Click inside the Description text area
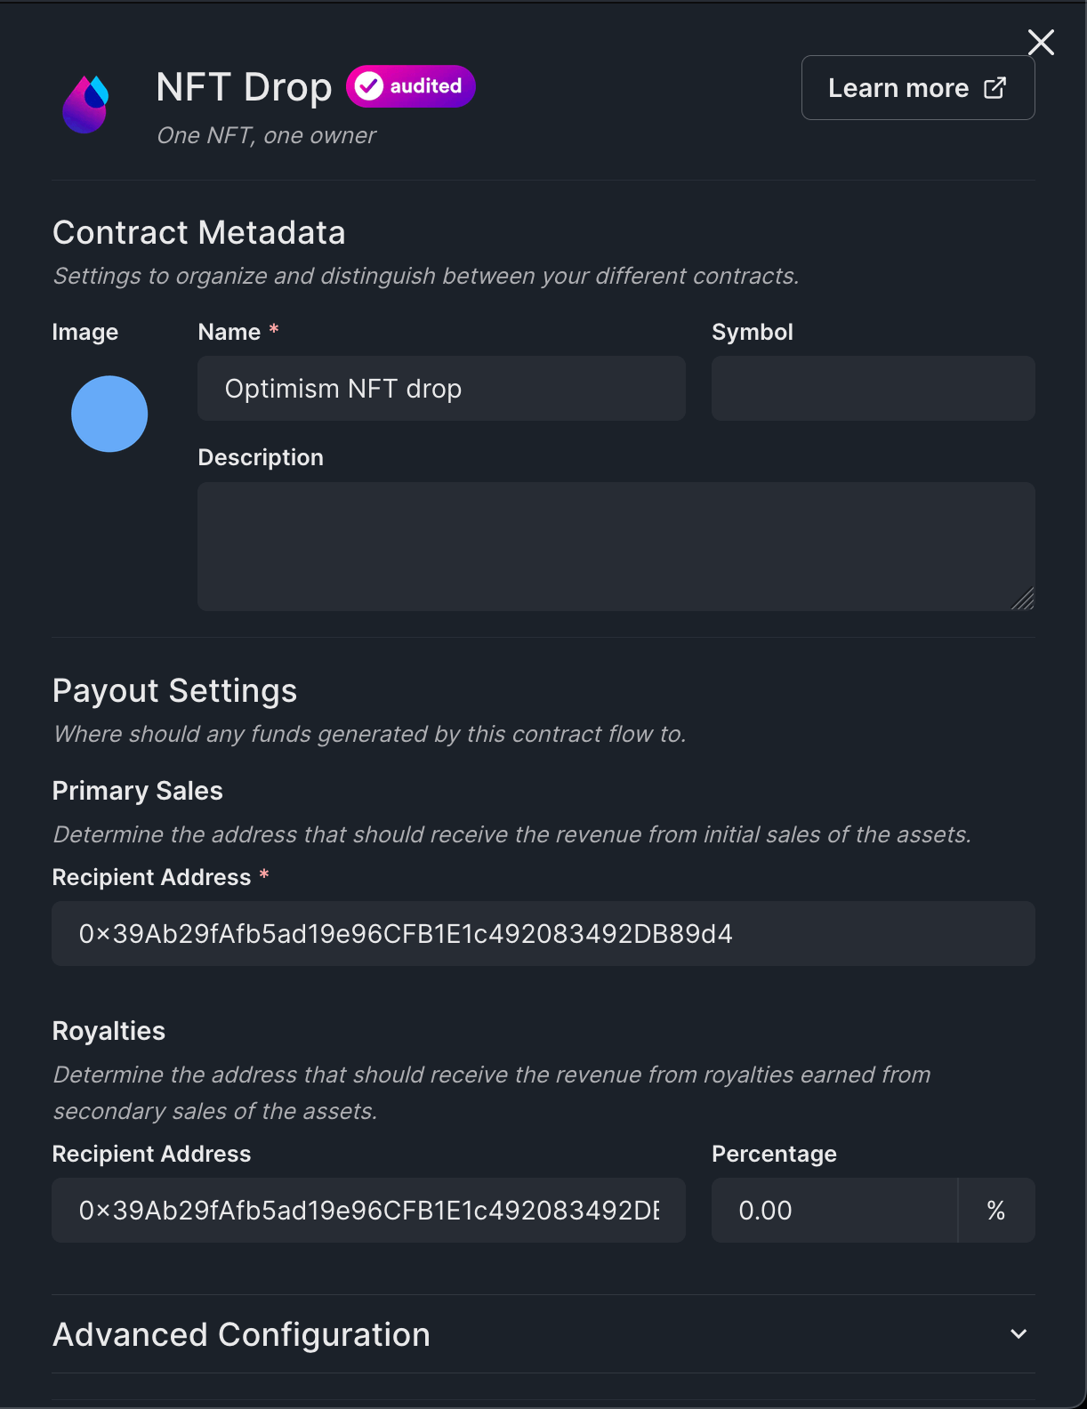 tap(616, 546)
